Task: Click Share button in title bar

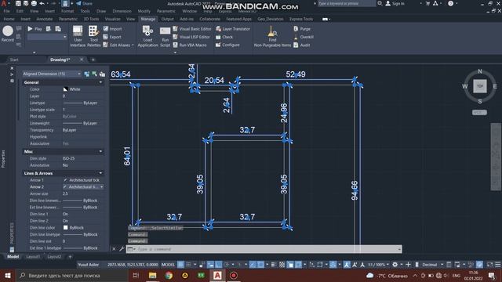Action: pos(83,3)
